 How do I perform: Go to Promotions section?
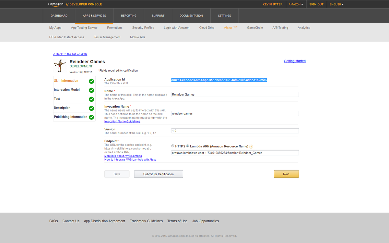pyautogui.click(x=115, y=28)
